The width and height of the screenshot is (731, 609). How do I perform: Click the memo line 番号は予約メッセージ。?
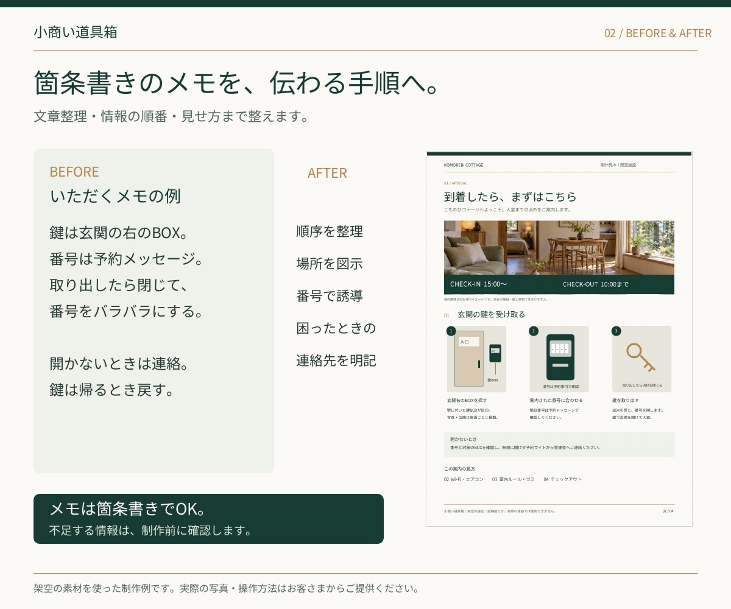126,259
